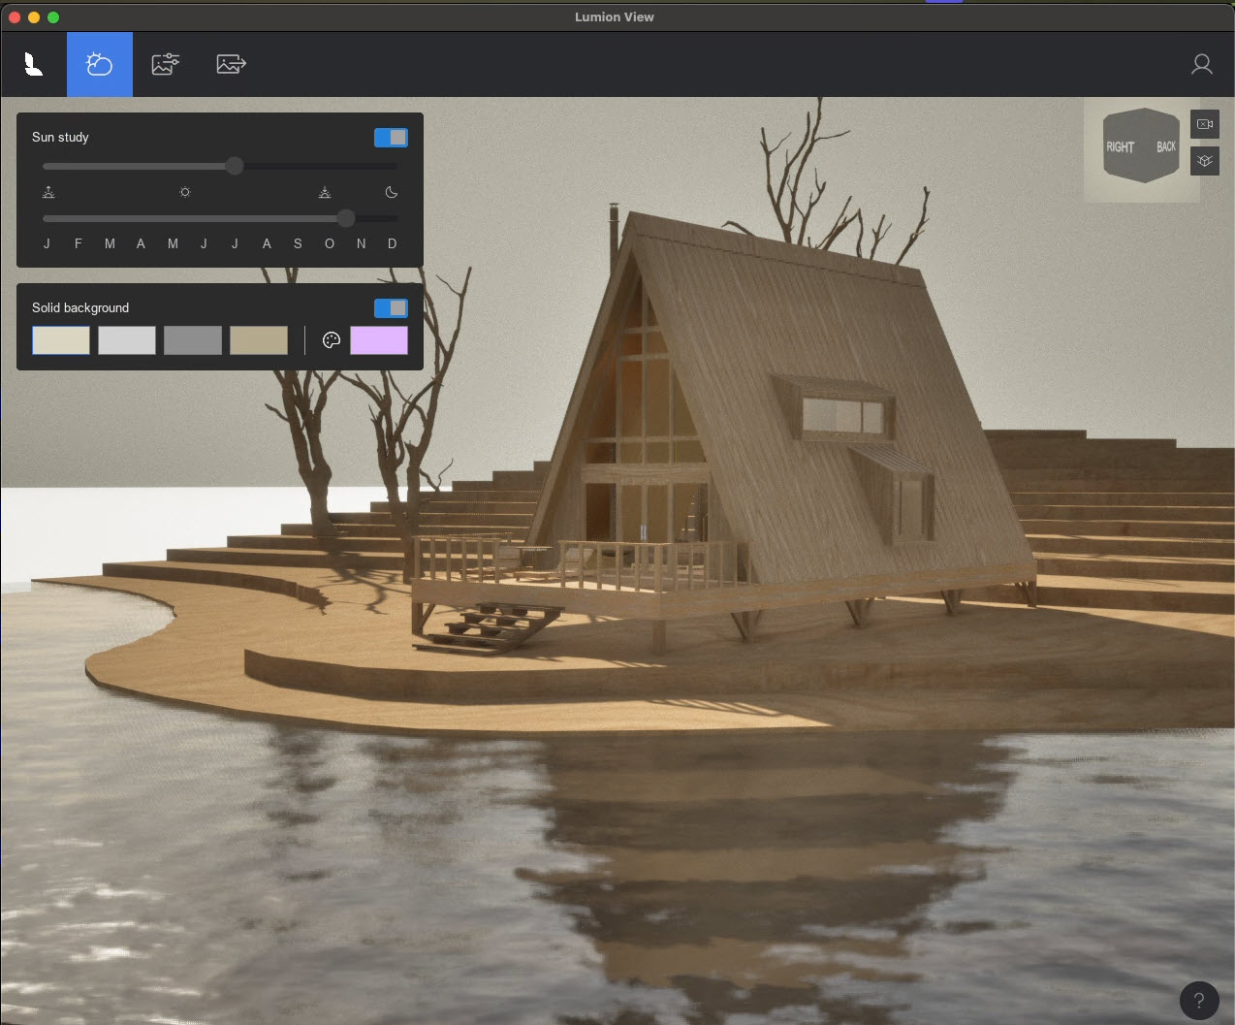Turn off the Solid background option

tap(391, 307)
